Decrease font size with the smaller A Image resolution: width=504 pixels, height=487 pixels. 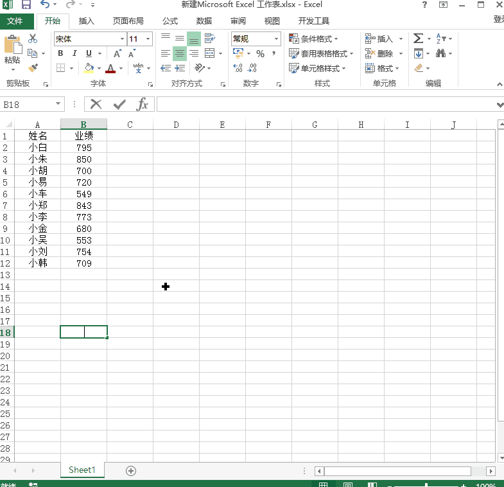[132, 53]
